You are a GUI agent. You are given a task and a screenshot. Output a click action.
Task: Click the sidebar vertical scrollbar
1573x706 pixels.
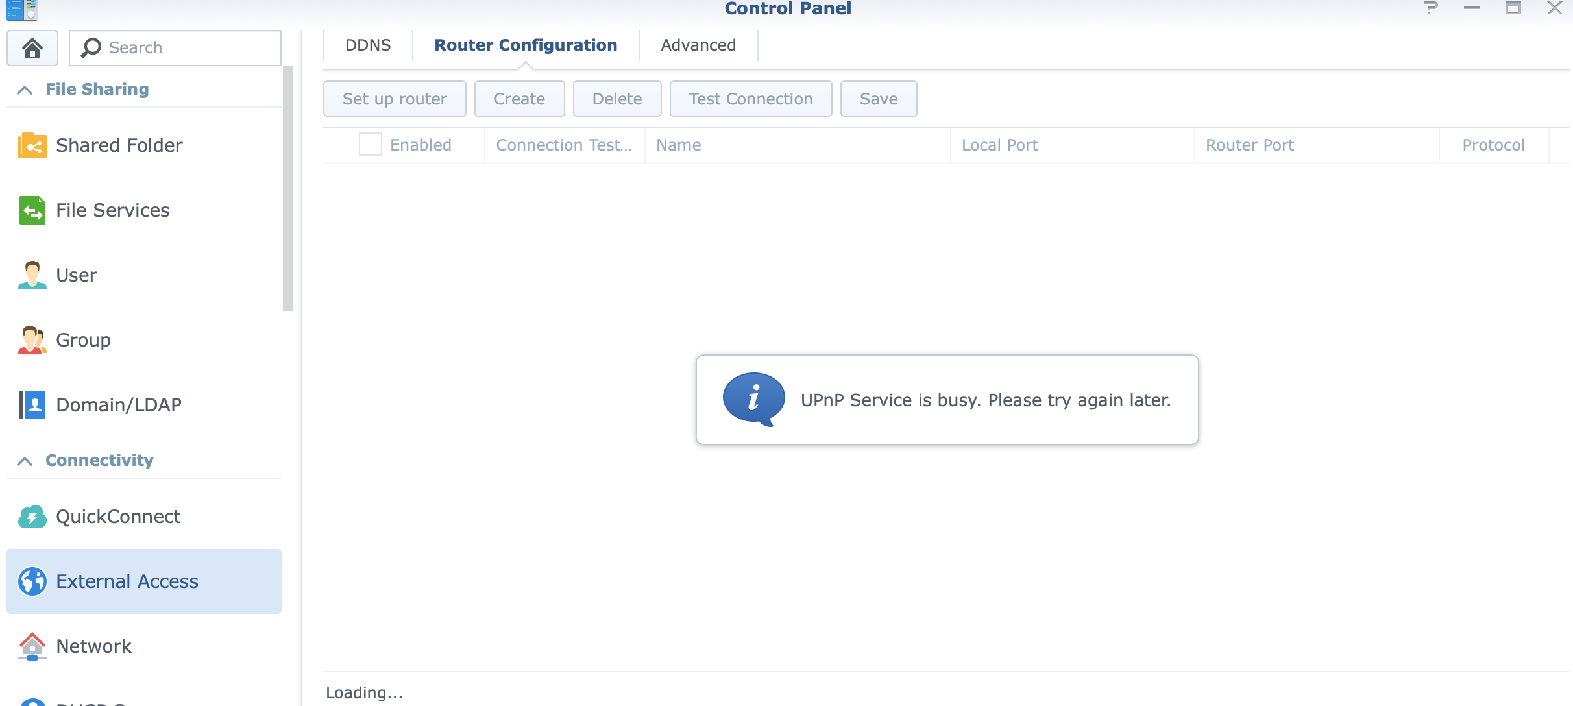point(288,189)
